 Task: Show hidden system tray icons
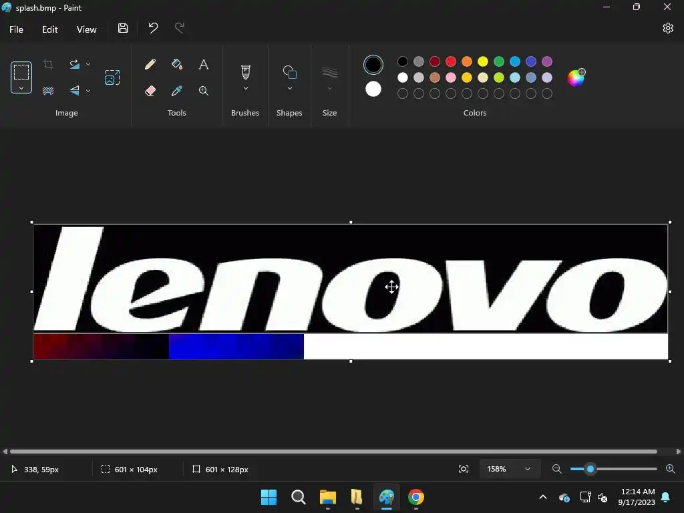coord(543,497)
